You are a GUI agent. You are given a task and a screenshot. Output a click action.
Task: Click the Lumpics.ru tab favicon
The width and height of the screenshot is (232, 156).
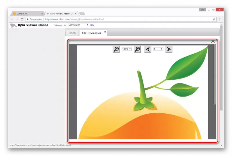pos(14,14)
